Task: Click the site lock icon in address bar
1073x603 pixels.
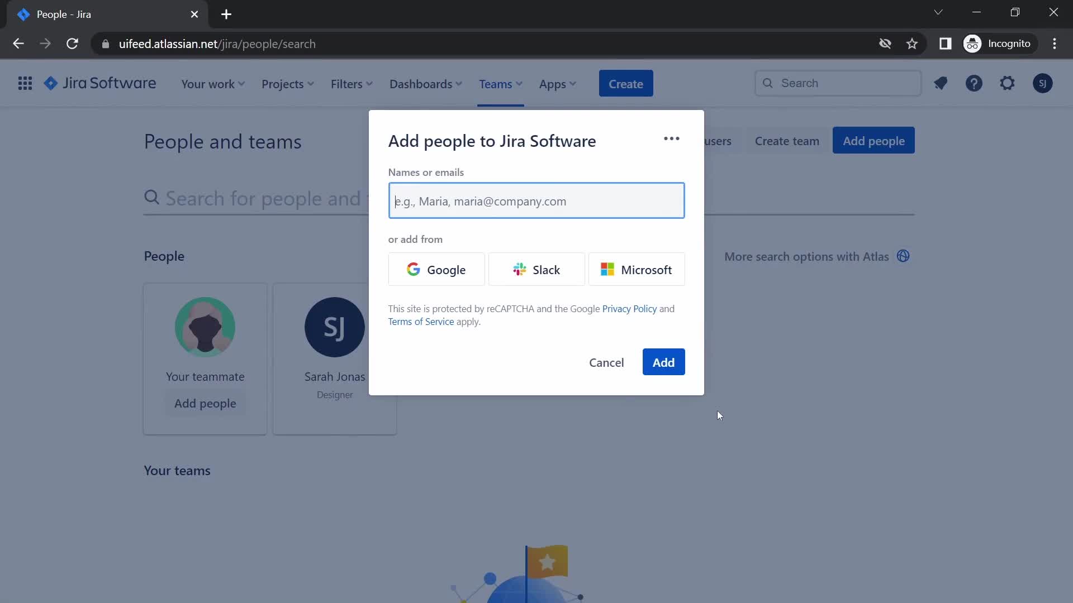Action: click(x=106, y=44)
